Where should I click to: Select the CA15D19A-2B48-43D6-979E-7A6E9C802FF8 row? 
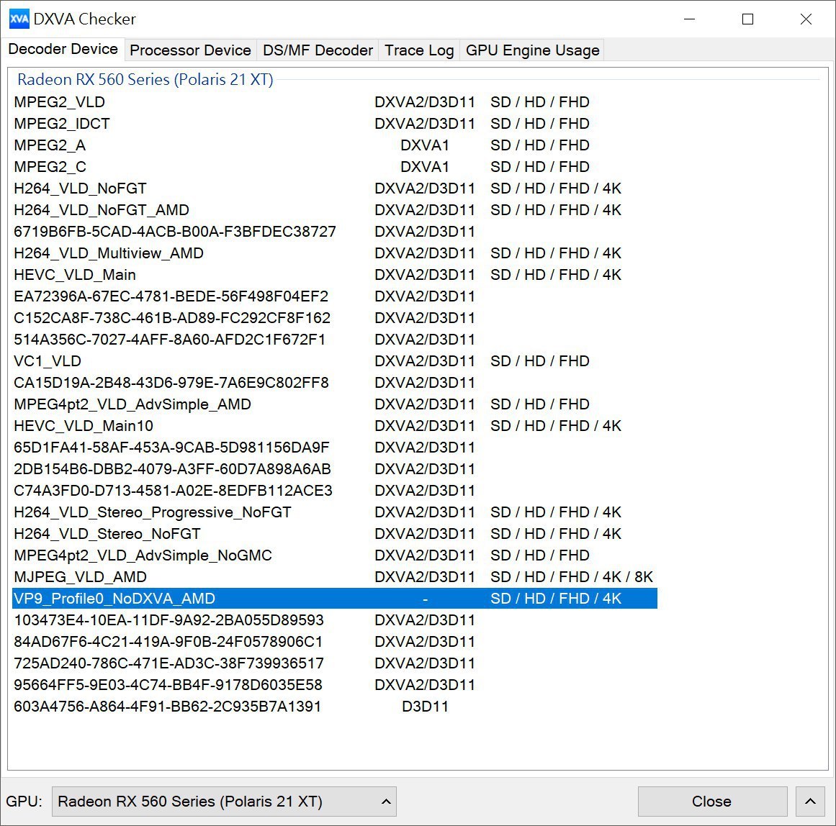click(335, 383)
